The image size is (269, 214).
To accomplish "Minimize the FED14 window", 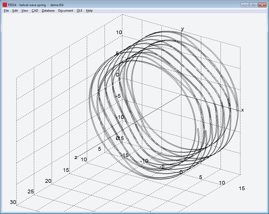I will tap(245, 5).
